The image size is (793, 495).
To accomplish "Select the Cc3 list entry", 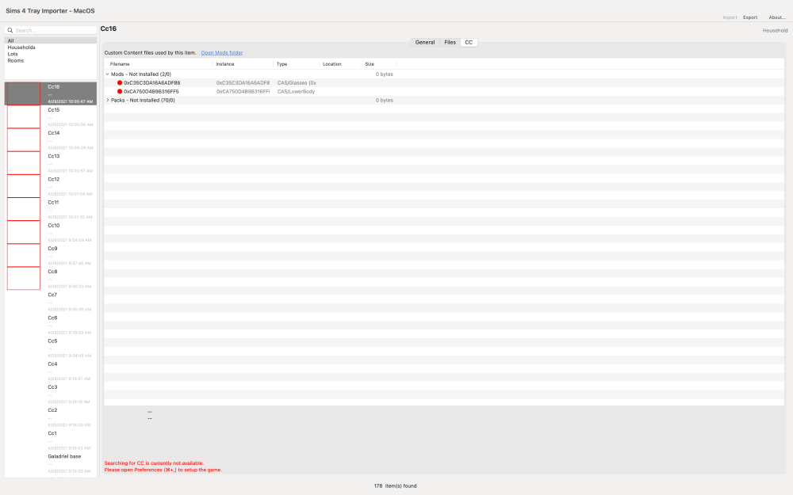I will click(51, 394).
